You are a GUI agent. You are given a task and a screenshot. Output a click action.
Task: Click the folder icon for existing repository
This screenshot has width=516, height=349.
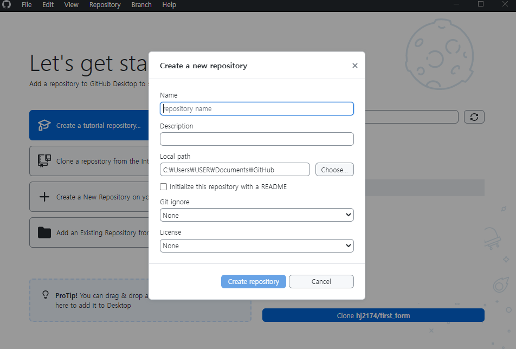pyautogui.click(x=44, y=232)
